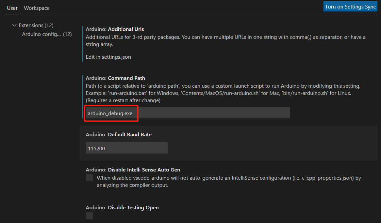
Task: Click Arduino: Disable Intelli Sense Auto Gen title
Action: pos(133,170)
